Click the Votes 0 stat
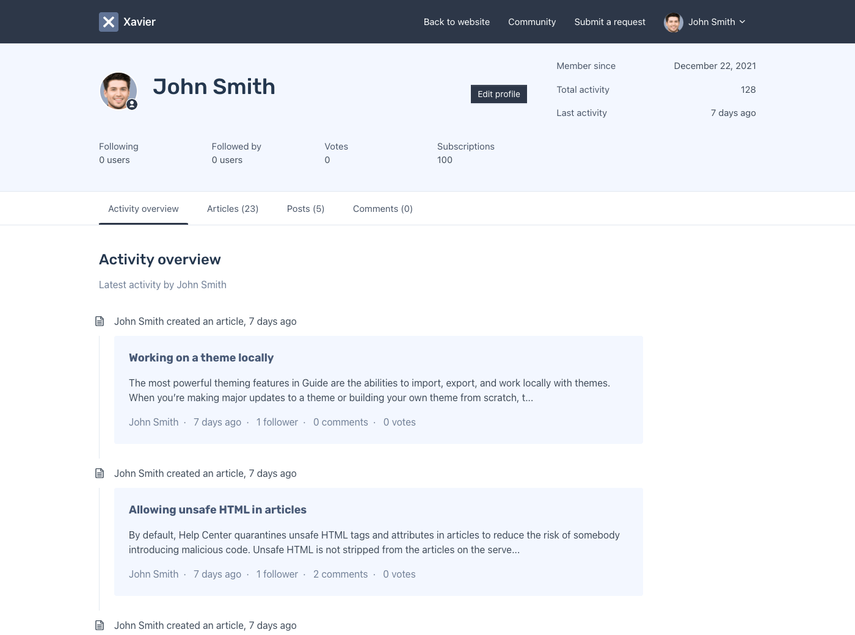The height and width of the screenshot is (635, 855). point(336,153)
